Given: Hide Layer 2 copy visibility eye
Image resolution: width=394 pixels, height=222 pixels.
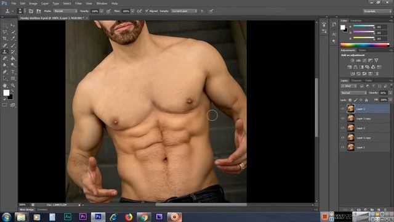Looking at the screenshot, I should pos(343,118).
